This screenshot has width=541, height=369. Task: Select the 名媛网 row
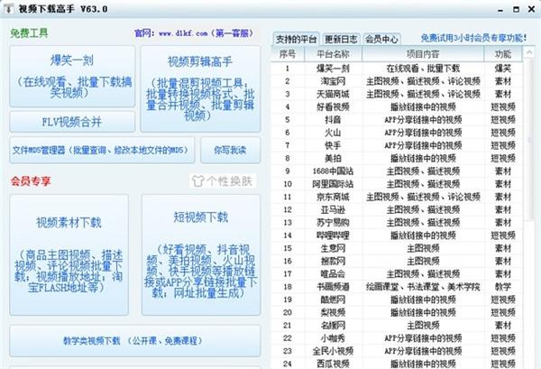click(x=397, y=325)
